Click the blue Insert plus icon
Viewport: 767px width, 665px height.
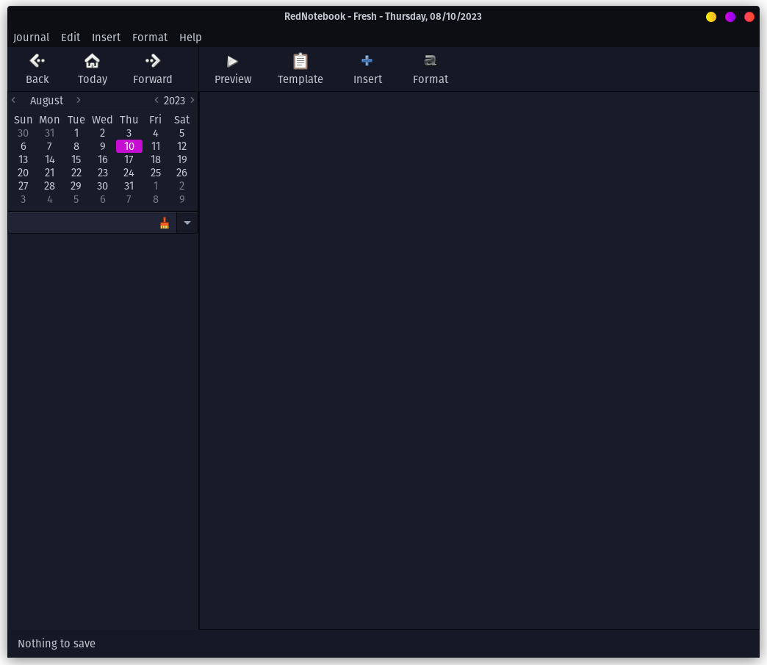(x=367, y=61)
